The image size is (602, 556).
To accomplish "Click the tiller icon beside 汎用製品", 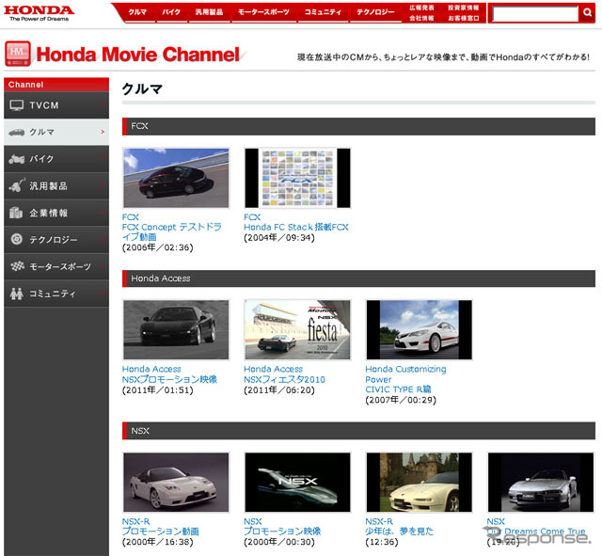I will click(x=17, y=185).
